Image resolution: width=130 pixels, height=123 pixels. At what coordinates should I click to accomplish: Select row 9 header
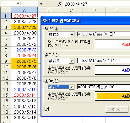pos(6,61)
